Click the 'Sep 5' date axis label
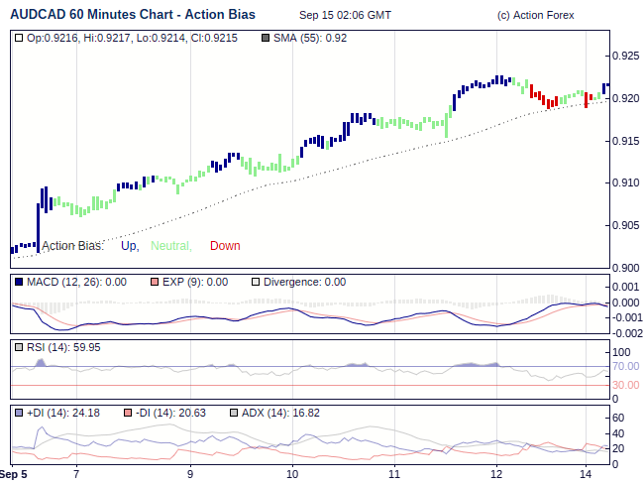The image size is (644, 485). (x=13, y=475)
